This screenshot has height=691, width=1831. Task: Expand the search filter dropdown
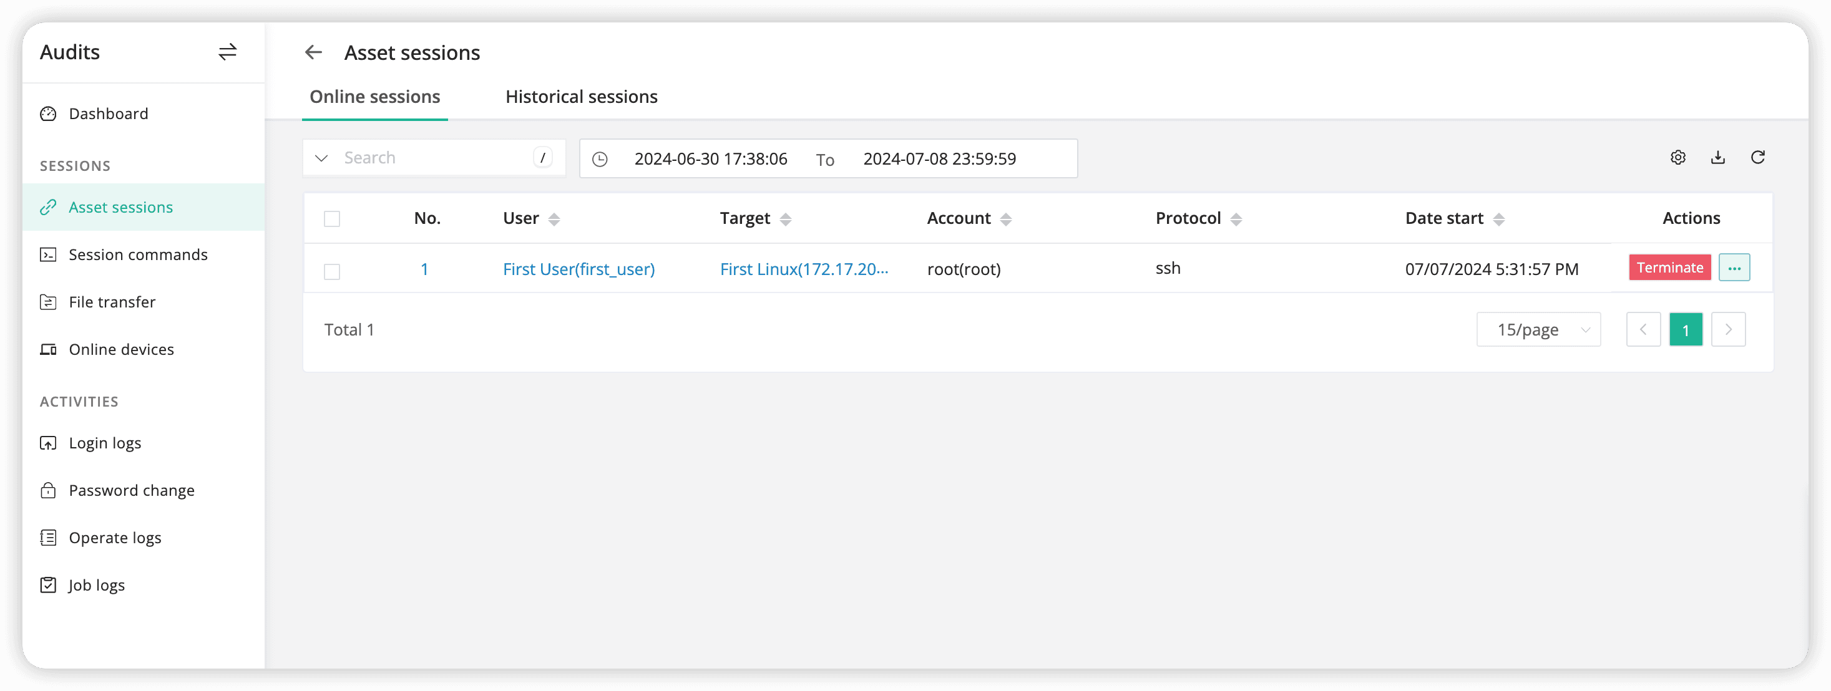click(321, 158)
